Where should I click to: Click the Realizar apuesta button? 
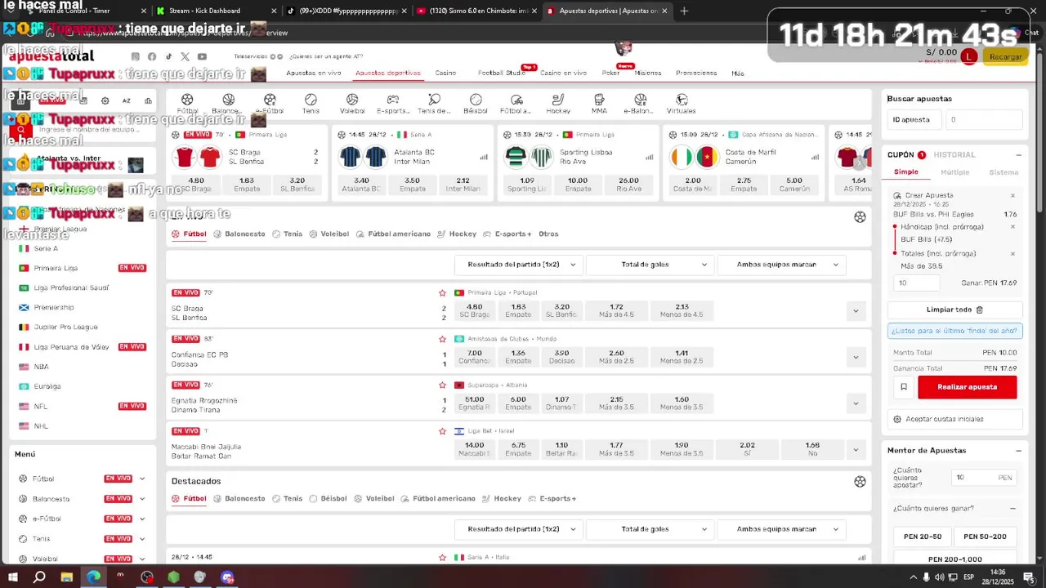[x=968, y=387]
